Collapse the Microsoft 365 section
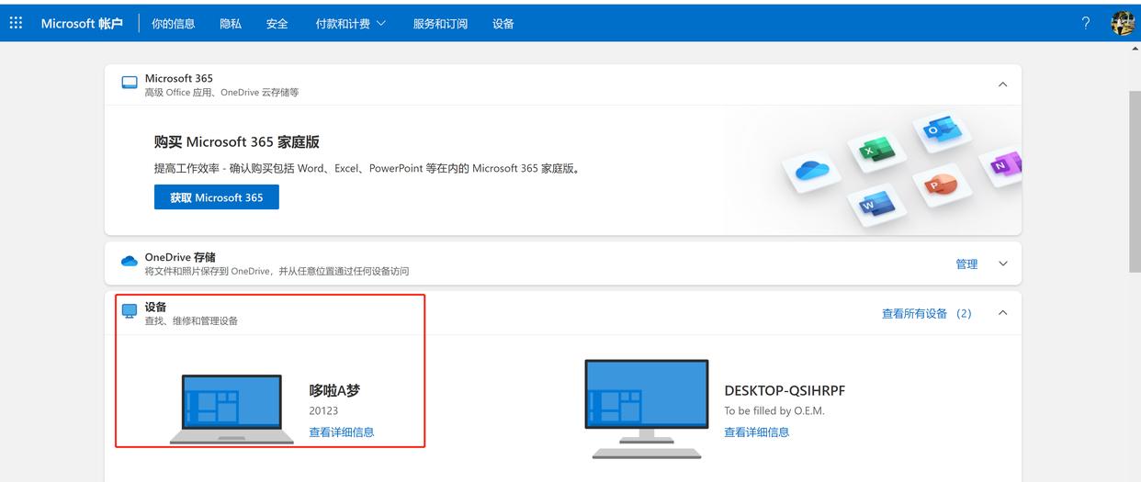1141x482 pixels. coord(1002,84)
